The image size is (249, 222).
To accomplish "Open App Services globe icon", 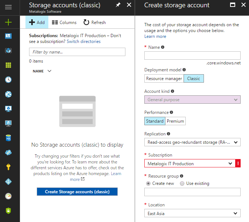I will [x=8, y=94].
